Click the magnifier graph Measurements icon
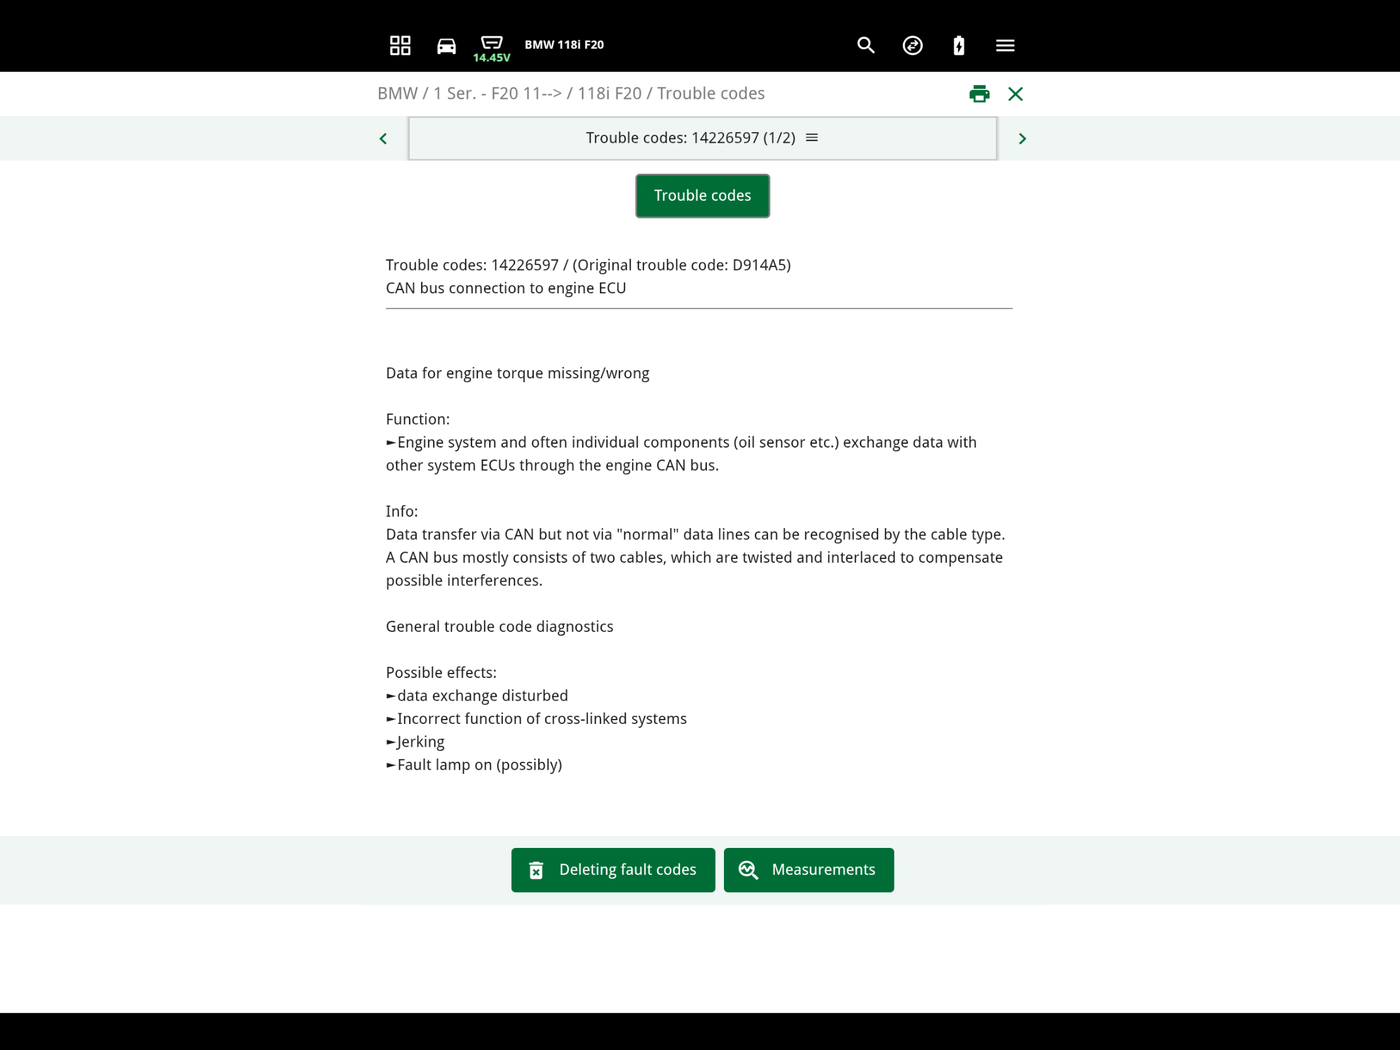The image size is (1400, 1050). point(748,869)
